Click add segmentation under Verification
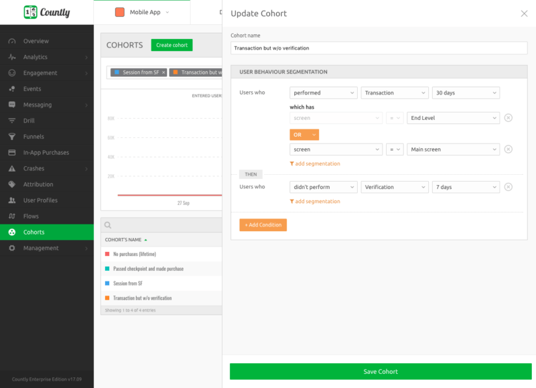The image size is (536, 388). click(317, 201)
